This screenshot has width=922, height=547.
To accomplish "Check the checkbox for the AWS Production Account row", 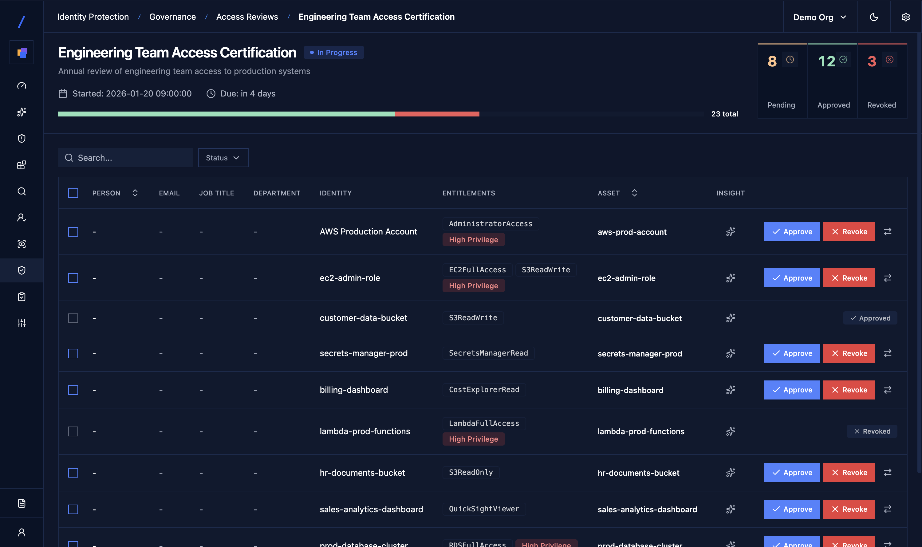I will coord(73,231).
